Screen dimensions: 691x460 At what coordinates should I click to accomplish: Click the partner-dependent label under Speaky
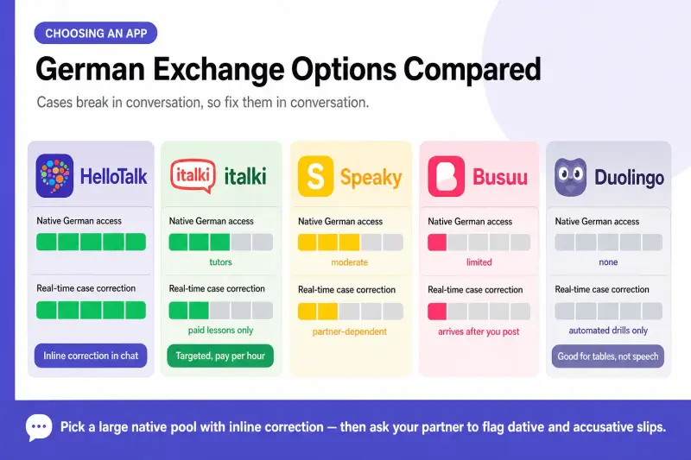pos(350,331)
